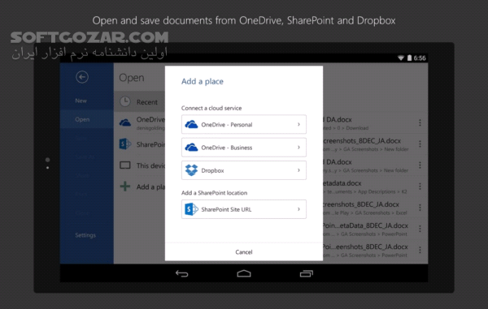Expand Dropbox chevron arrow
Viewport: 488px width, 309px height.
(298, 170)
